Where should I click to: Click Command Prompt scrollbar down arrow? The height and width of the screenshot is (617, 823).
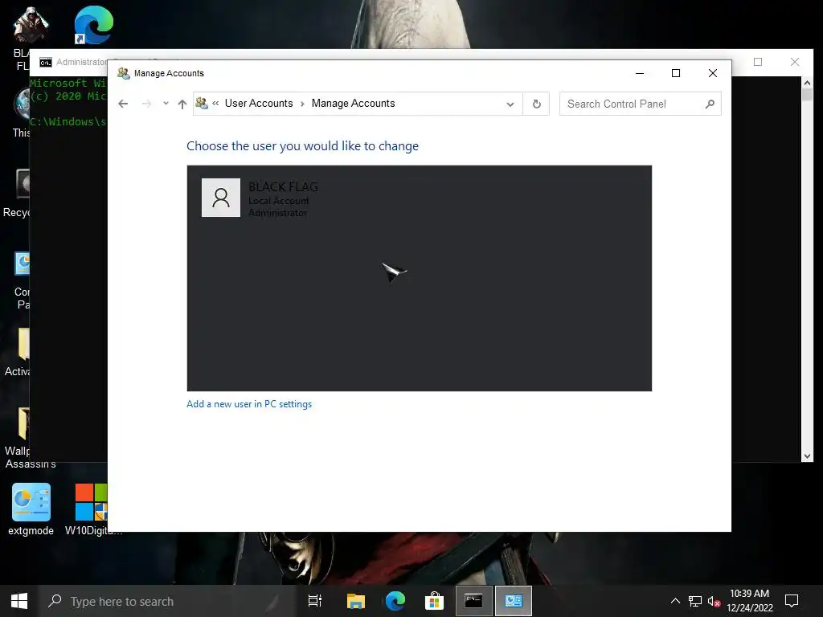(807, 456)
